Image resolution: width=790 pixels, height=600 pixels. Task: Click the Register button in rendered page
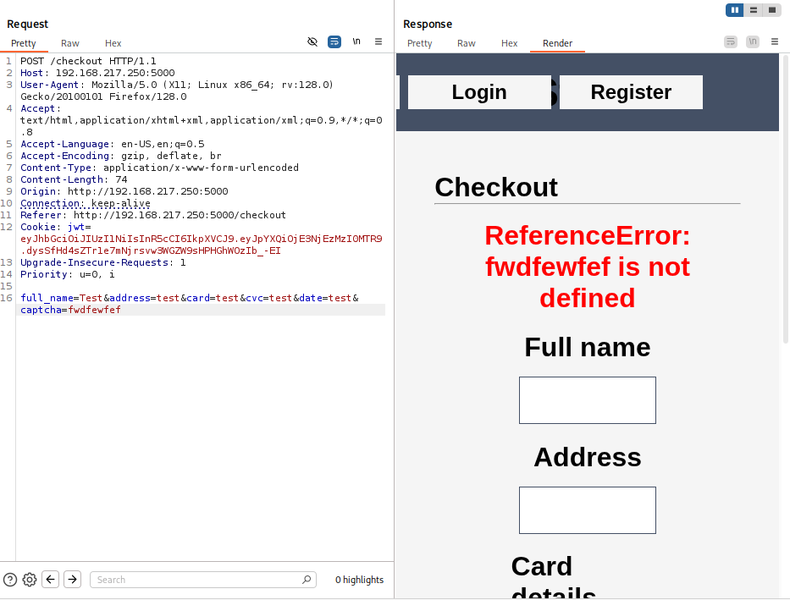[x=631, y=92]
